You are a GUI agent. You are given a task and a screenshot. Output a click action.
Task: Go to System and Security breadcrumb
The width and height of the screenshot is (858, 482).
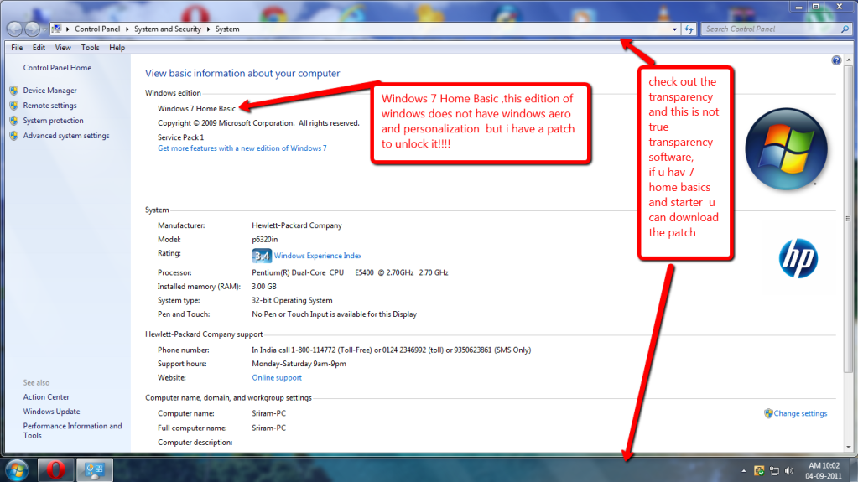[168, 29]
